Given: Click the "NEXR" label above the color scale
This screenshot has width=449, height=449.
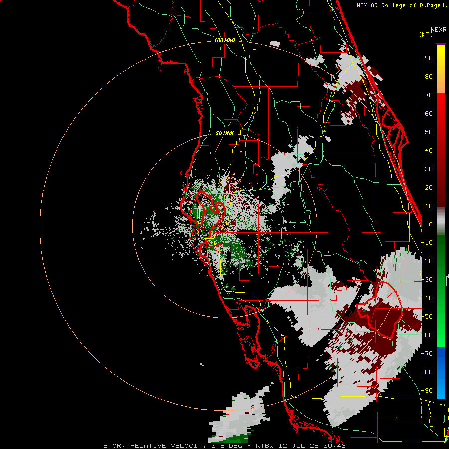Looking at the screenshot, I should click(x=438, y=30).
